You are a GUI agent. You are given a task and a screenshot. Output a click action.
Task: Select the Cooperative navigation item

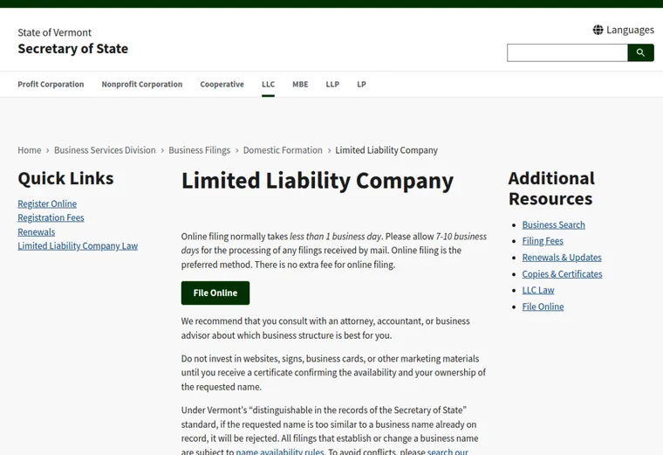[x=222, y=84]
